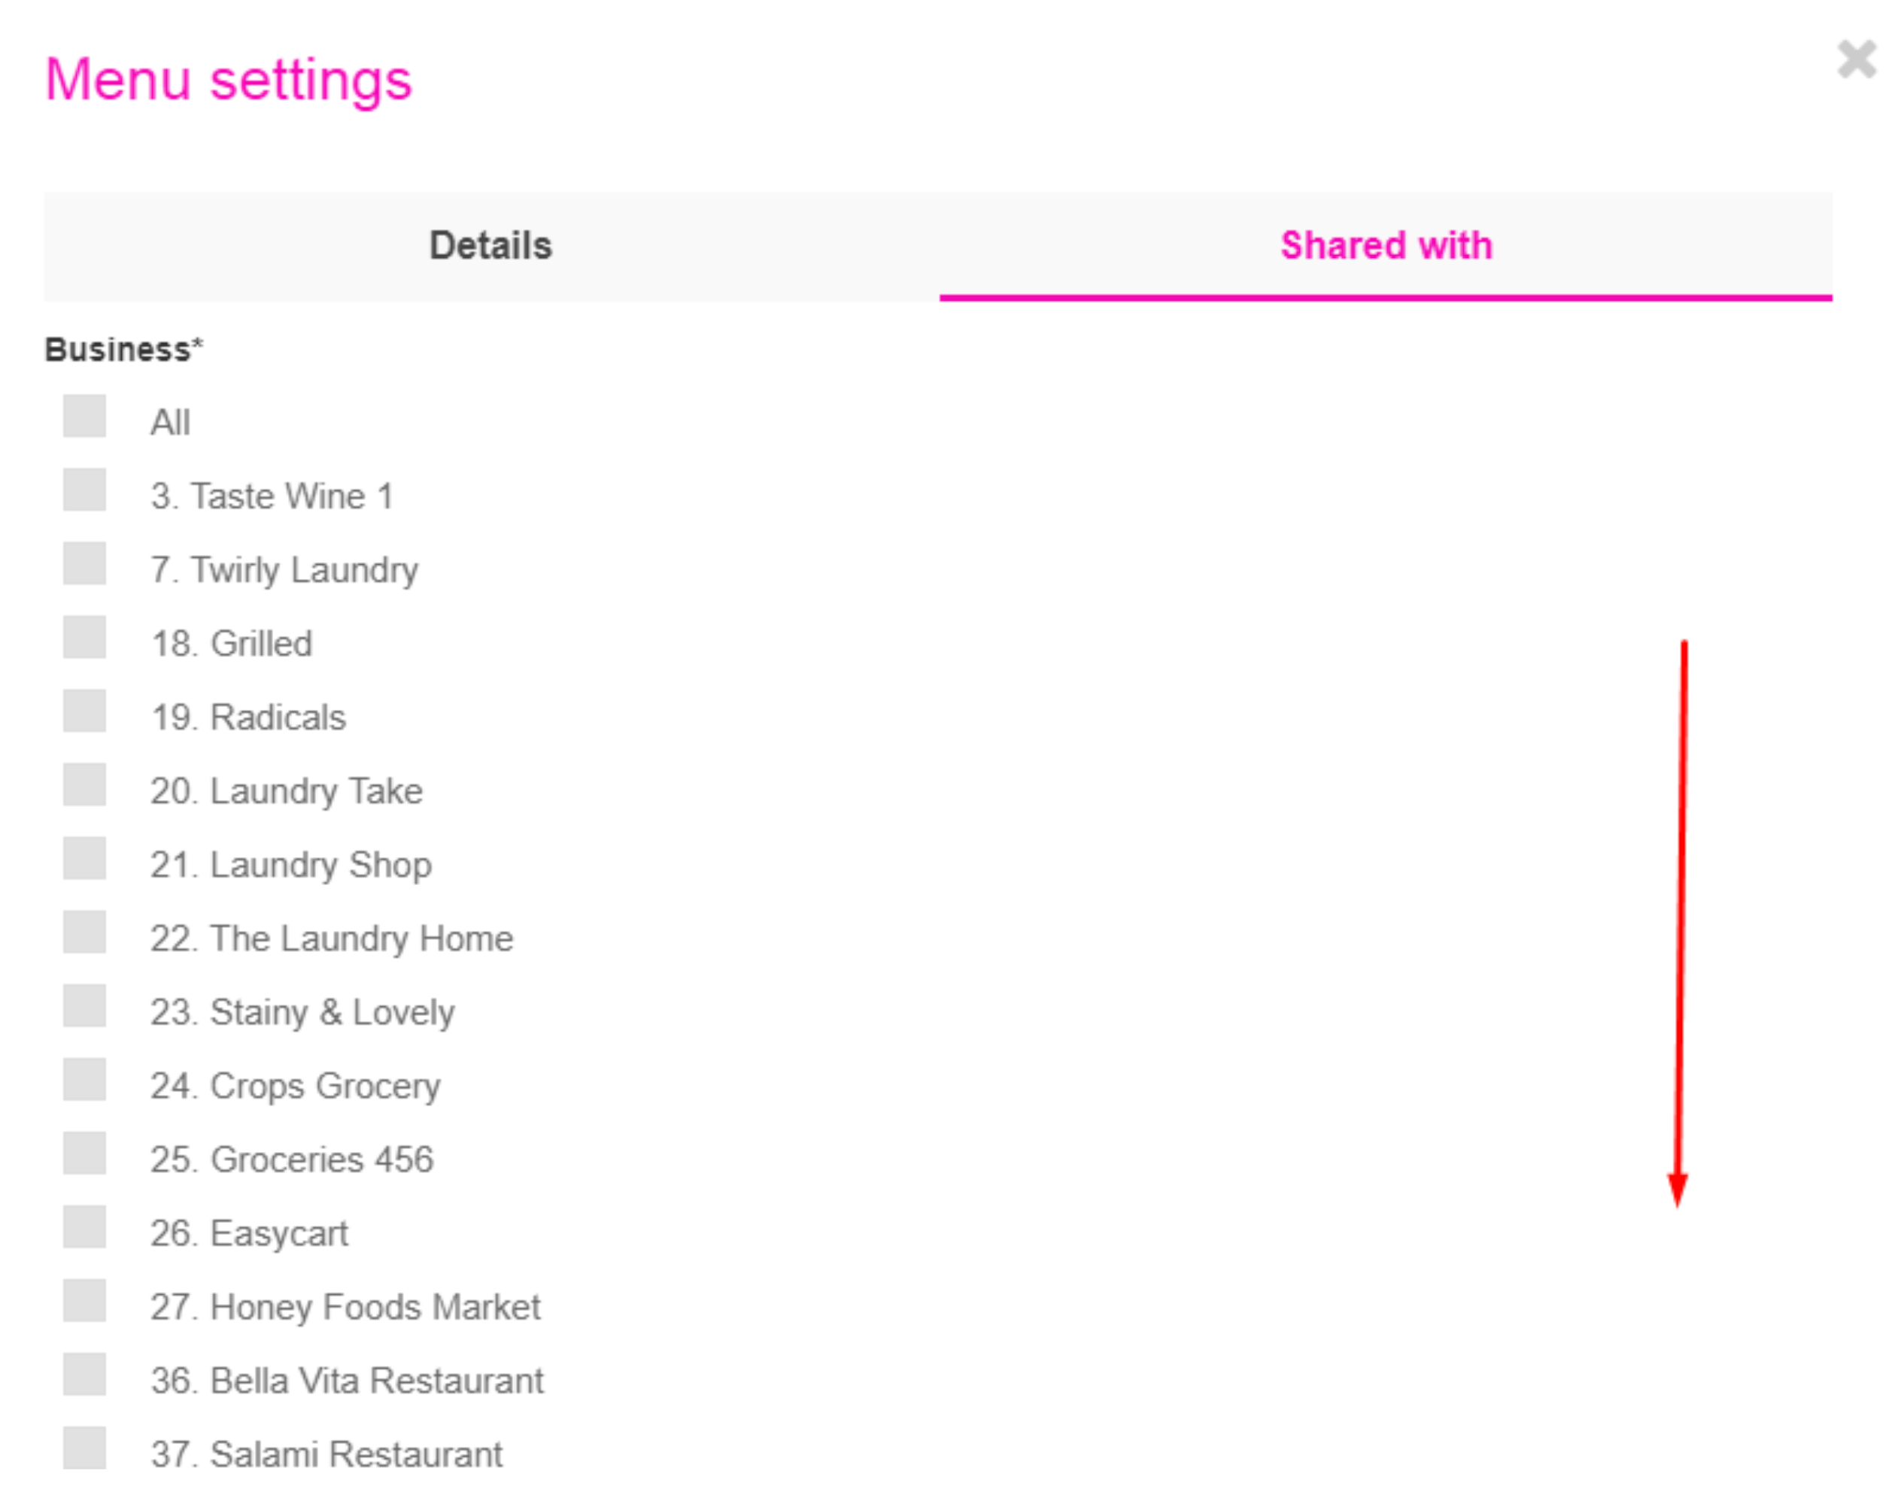Enable the 19. Radicals checkbox
This screenshot has width=1895, height=1510.
point(84,711)
